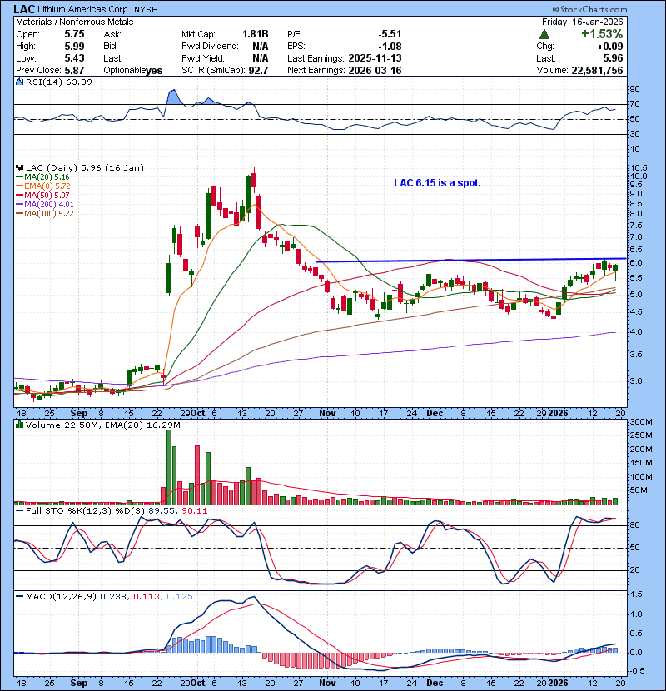Click the Last Earnings date 2025-11-13
Viewport: 666px width, 691px height.
(x=375, y=58)
